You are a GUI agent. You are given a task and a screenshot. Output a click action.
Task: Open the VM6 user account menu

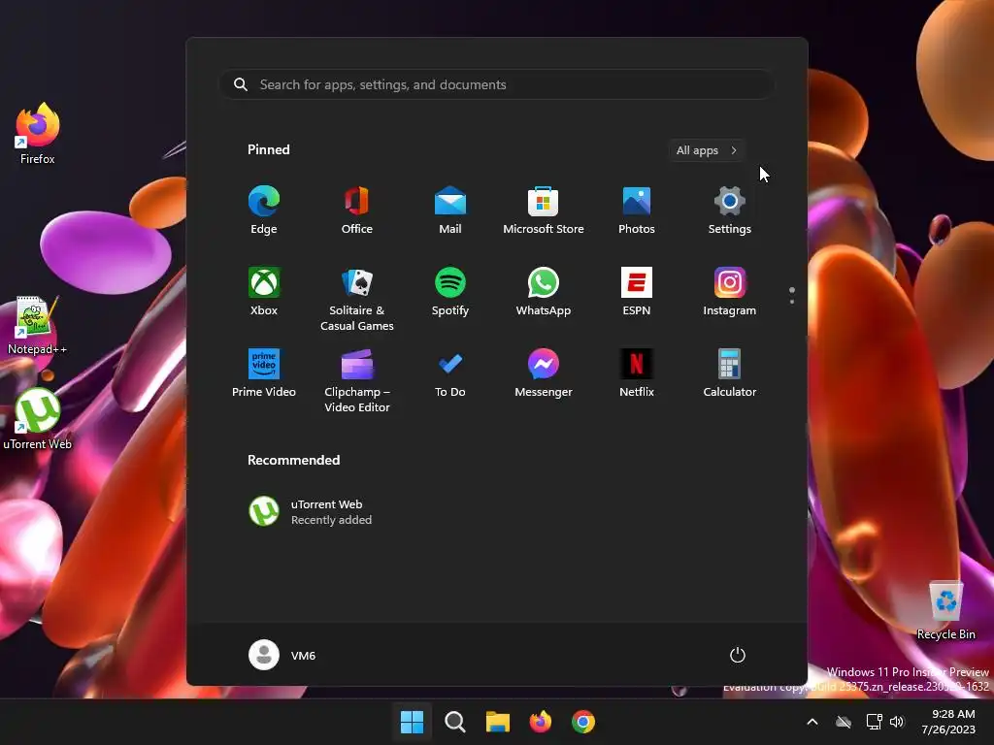tap(282, 655)
